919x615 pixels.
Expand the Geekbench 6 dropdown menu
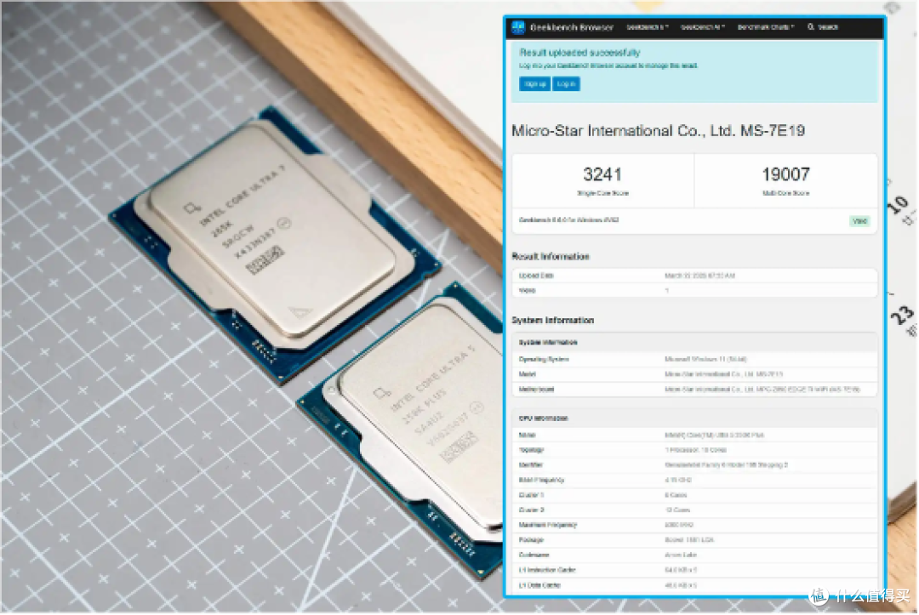(648, 27)
